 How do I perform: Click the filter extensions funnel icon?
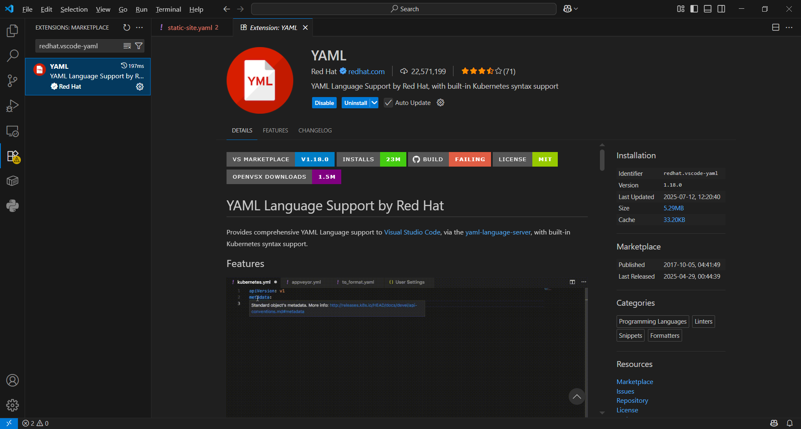139,46
